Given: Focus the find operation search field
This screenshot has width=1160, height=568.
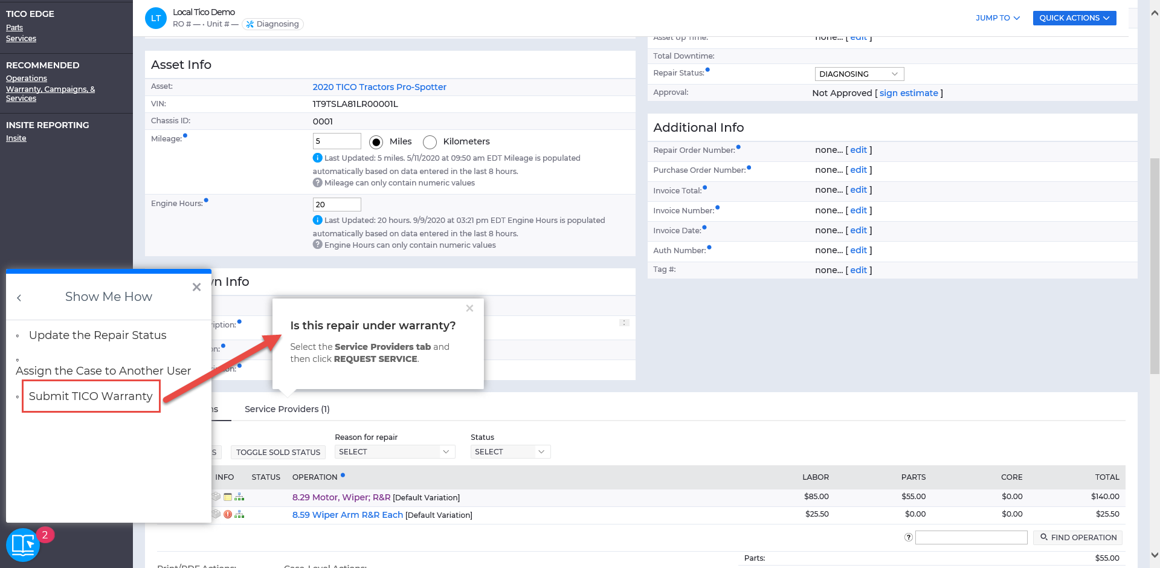Looking at the screenshot, I should [971, 537].
